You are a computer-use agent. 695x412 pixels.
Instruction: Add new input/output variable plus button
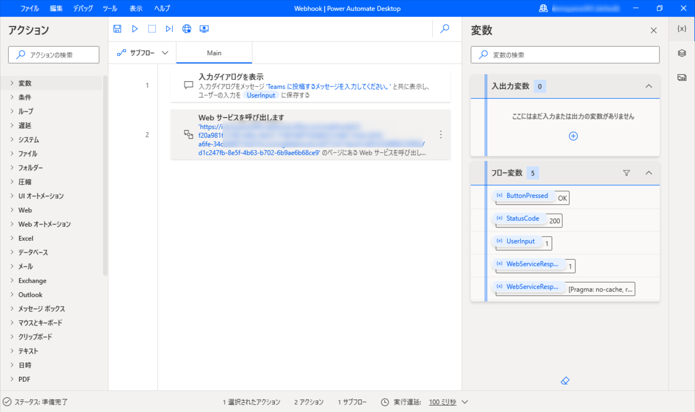573,136
